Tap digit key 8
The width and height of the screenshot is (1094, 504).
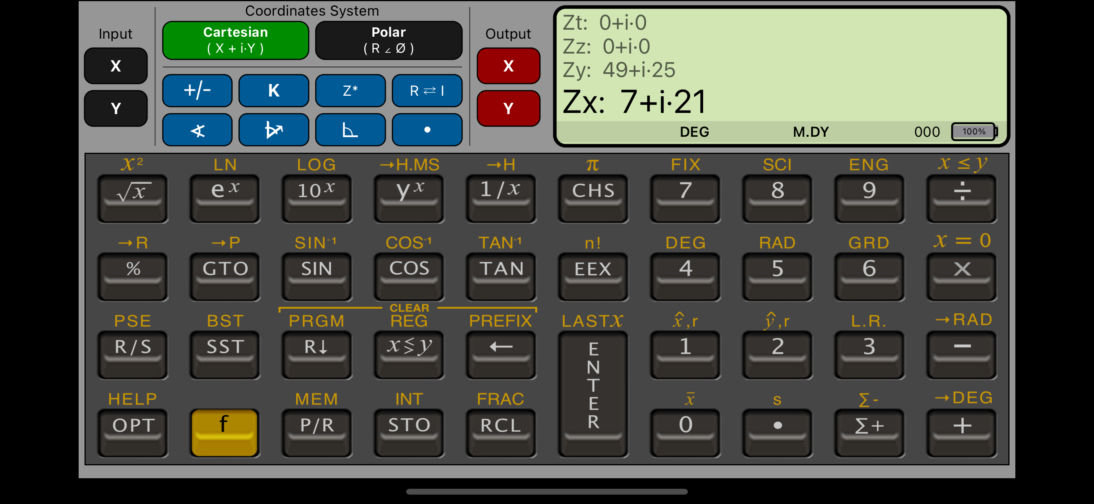click(777, 198)
